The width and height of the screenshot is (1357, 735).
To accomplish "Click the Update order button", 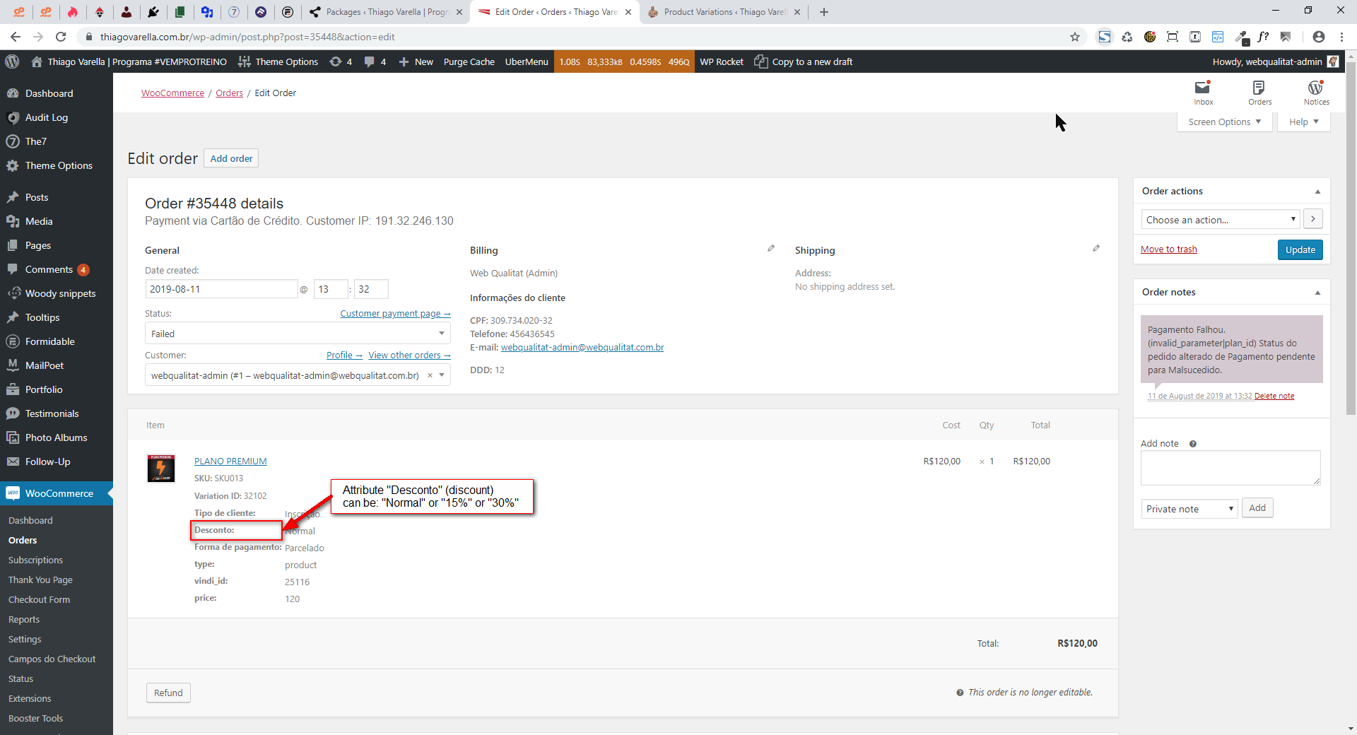I will (x=1300, y=249).
